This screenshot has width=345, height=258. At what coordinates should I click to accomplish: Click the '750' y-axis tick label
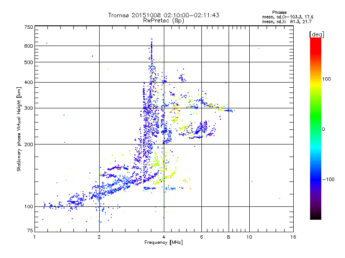(28, 27)
